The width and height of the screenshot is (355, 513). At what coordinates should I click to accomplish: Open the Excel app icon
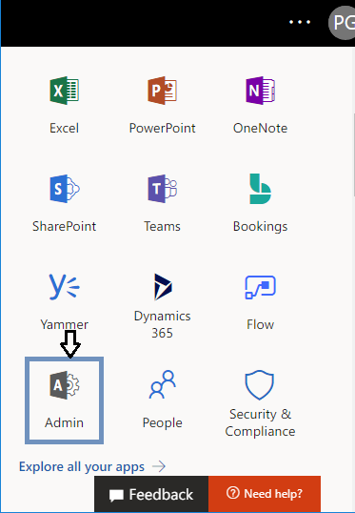click(65, 91)
